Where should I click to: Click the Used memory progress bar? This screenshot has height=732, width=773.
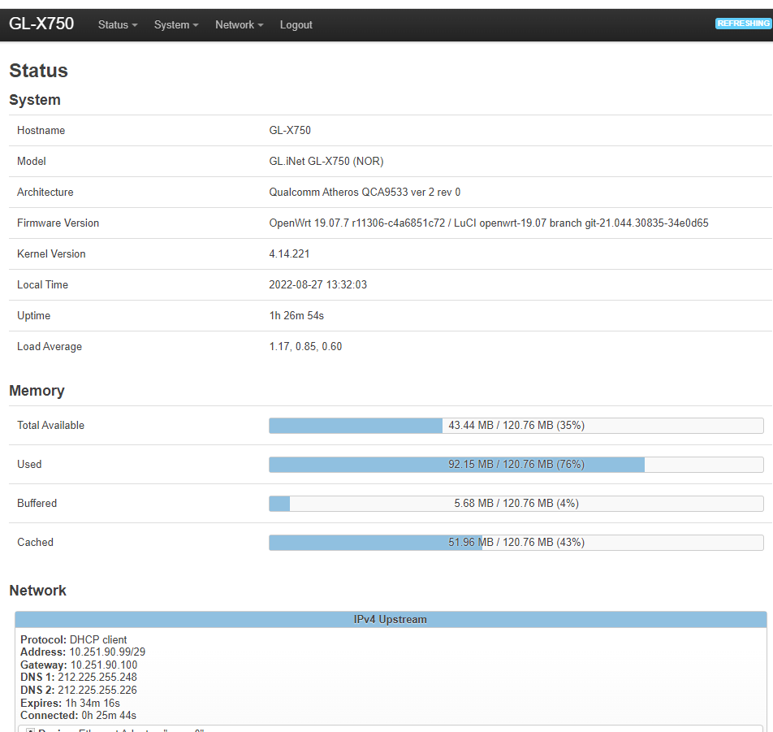tap(516, 464)
